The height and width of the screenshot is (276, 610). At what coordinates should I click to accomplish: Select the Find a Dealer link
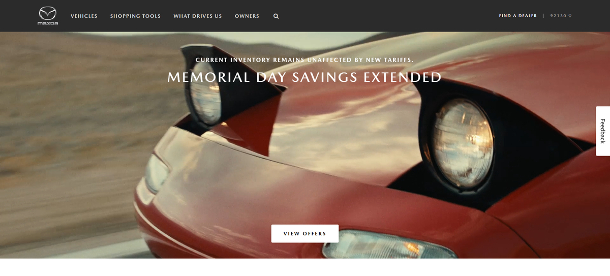518,16
